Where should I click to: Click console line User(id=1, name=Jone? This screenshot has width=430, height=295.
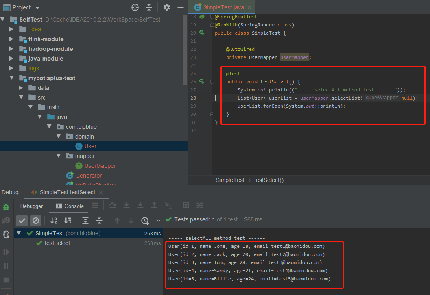tap(246, 246)
